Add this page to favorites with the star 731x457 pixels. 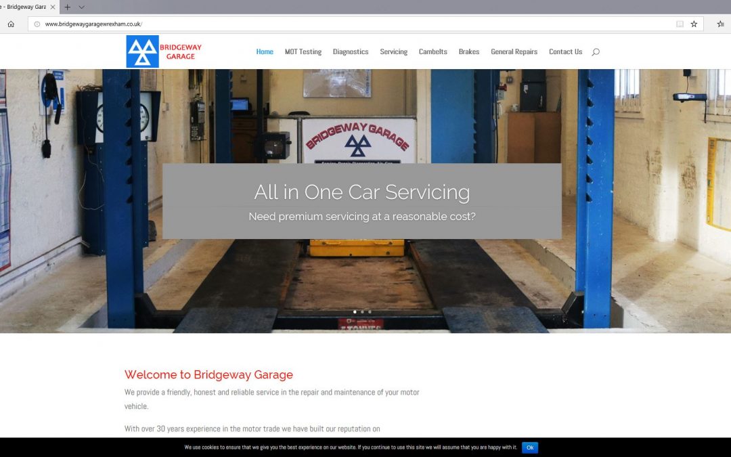click(694, 23)
